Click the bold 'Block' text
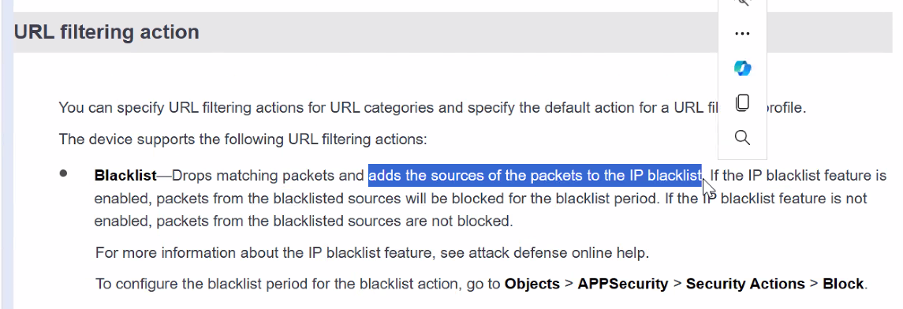This screenshot has height=309, width=903. (843, 284)
